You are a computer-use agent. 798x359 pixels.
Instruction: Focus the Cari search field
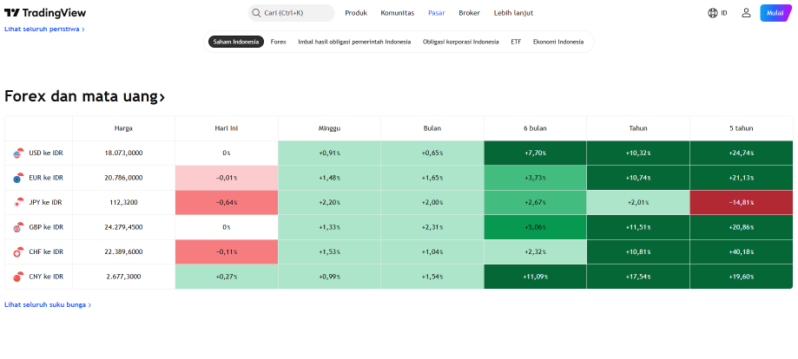click(x=291, y=13)
